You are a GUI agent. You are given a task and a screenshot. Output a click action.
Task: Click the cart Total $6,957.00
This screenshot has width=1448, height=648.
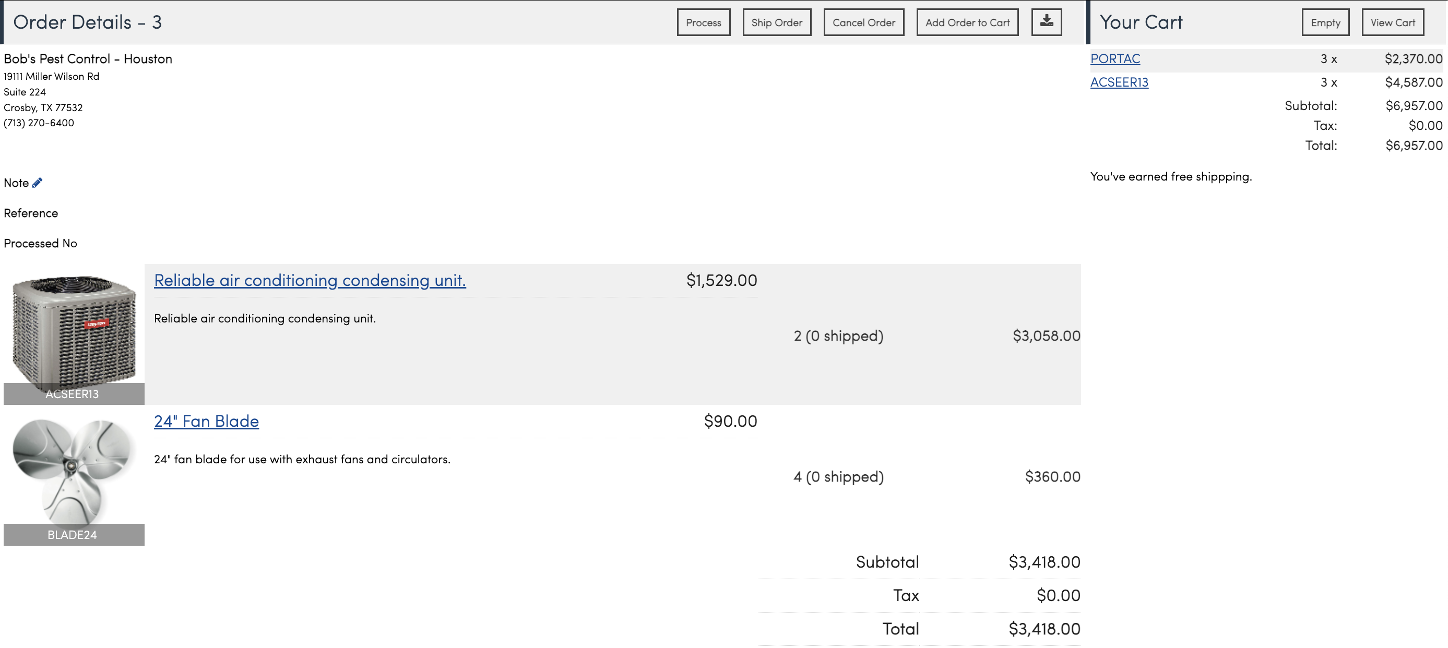[x=1413, y=146]
